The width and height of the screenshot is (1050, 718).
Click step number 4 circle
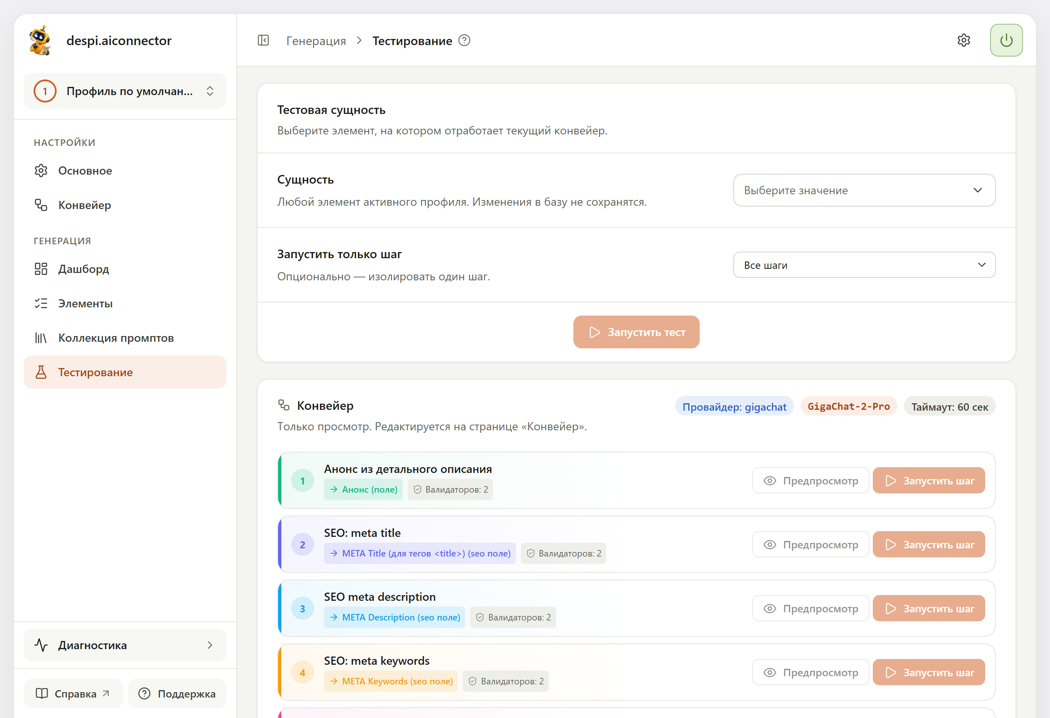[303, 673]
